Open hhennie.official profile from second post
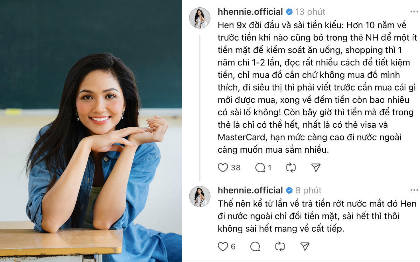This screenshot has height=262, width=420. (250, 190)
